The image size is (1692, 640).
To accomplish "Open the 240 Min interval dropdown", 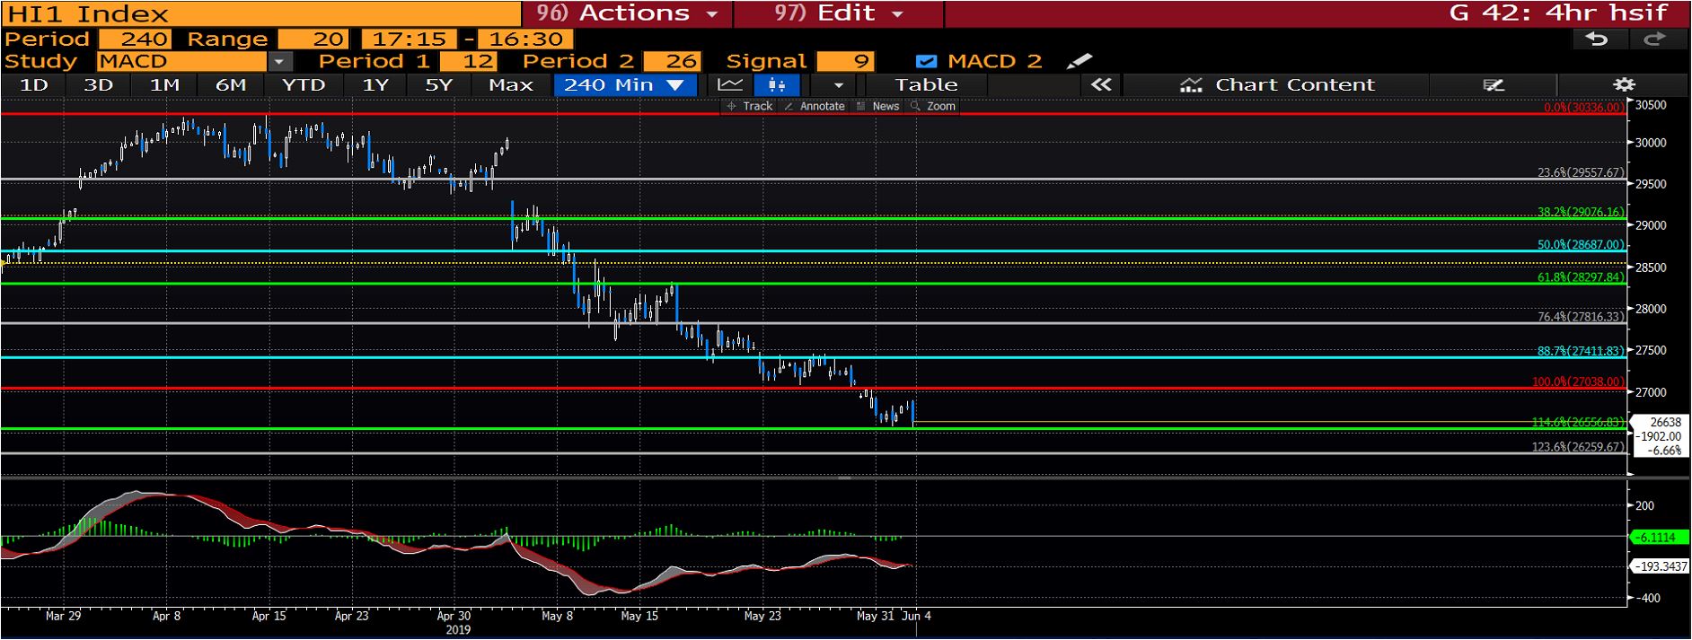I will [624, 85].
